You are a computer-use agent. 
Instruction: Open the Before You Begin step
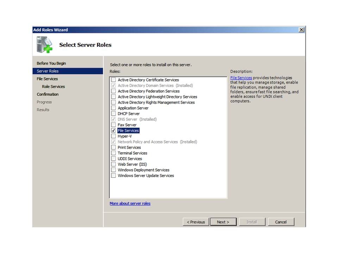pyautogui.click(x=51, y=63)
